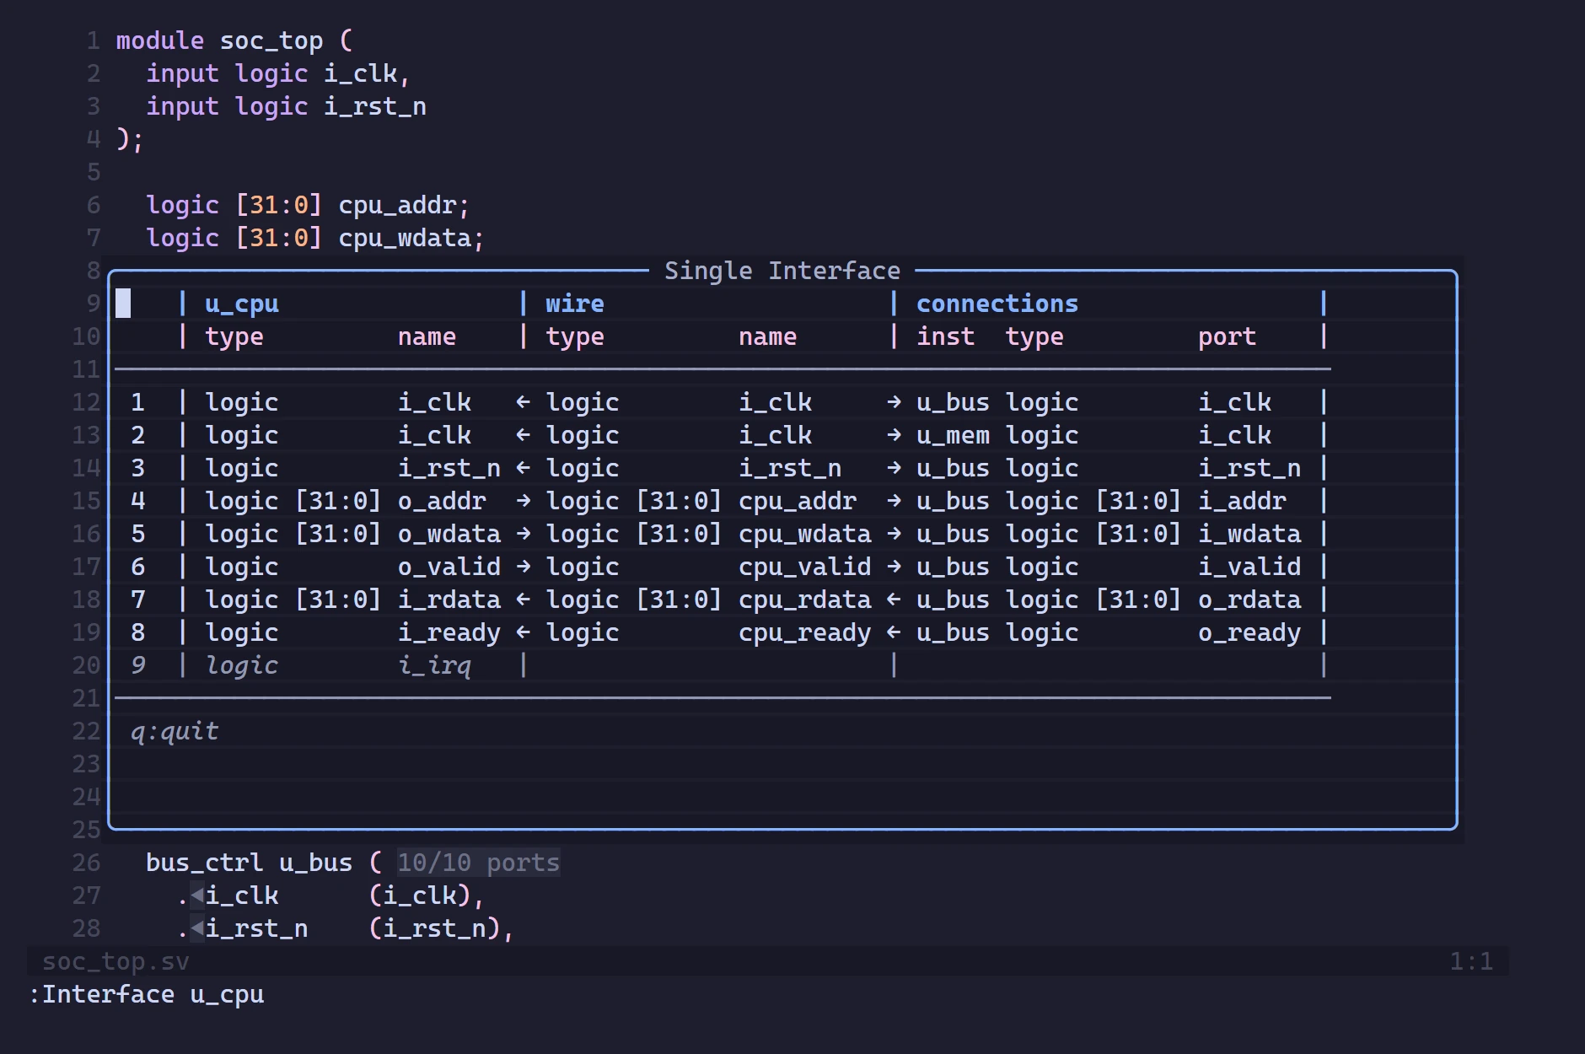Click the right arrow after cpu_valid
The height and width of the screenshot is (1054, 1585).
[x=894, y=567]
